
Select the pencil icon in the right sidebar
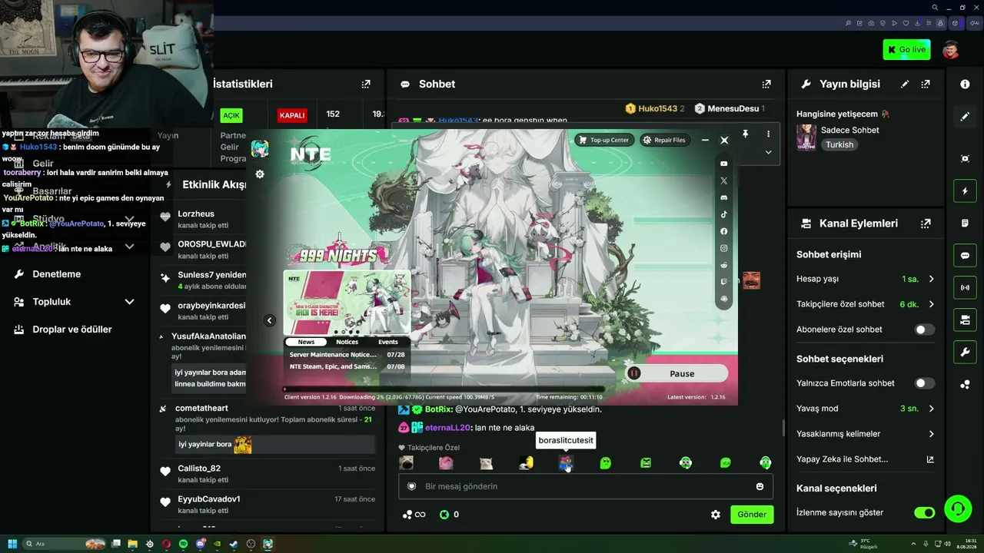pos(965,117)
